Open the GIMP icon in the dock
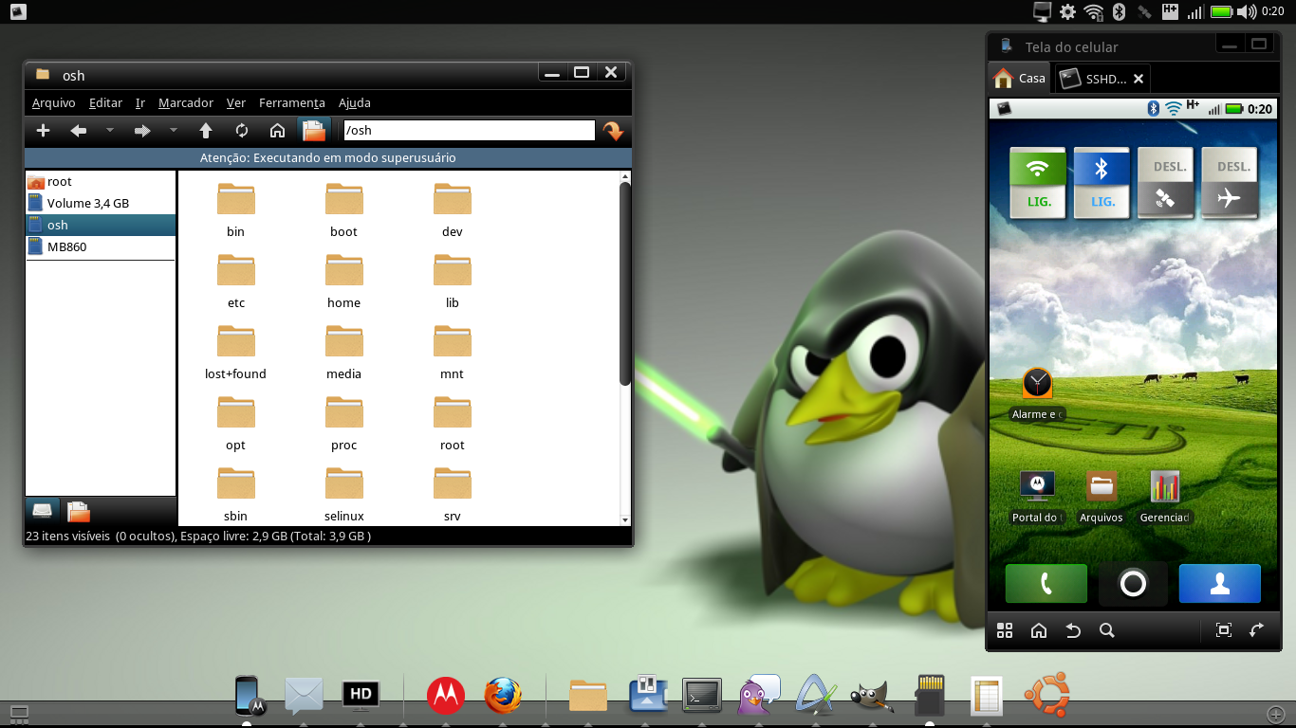1296x728 pixels. (870, 697)
